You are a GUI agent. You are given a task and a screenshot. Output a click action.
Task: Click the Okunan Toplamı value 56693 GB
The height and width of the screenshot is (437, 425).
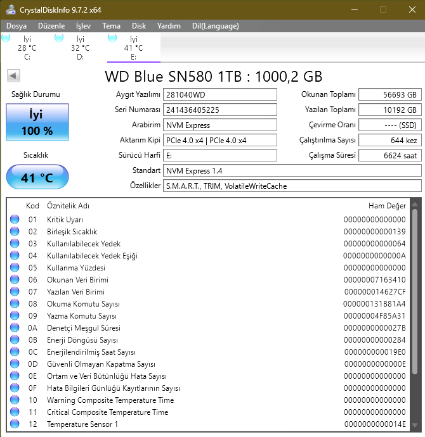pos(390,94)
